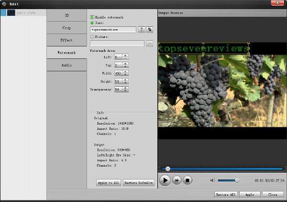Increase the Left value with up arrow

pos(125,56)
